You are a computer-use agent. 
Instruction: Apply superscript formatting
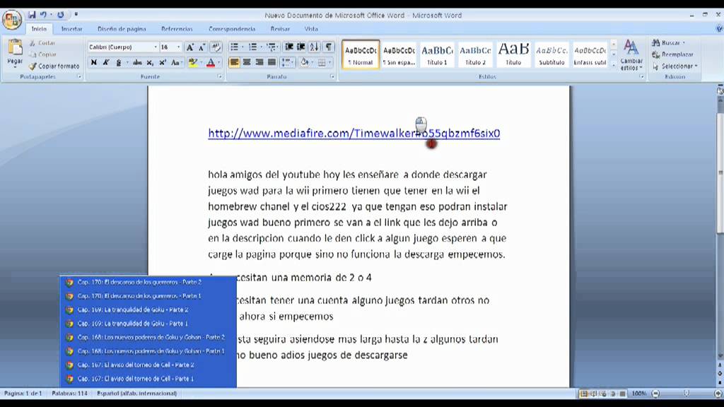click(x=162, y=62)
